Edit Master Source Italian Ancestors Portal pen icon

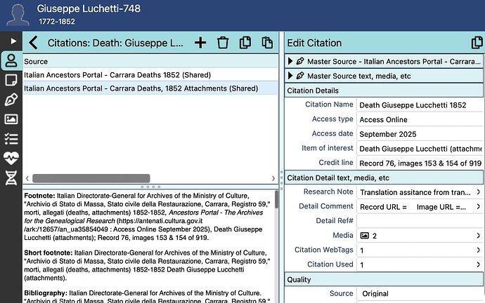300,61
